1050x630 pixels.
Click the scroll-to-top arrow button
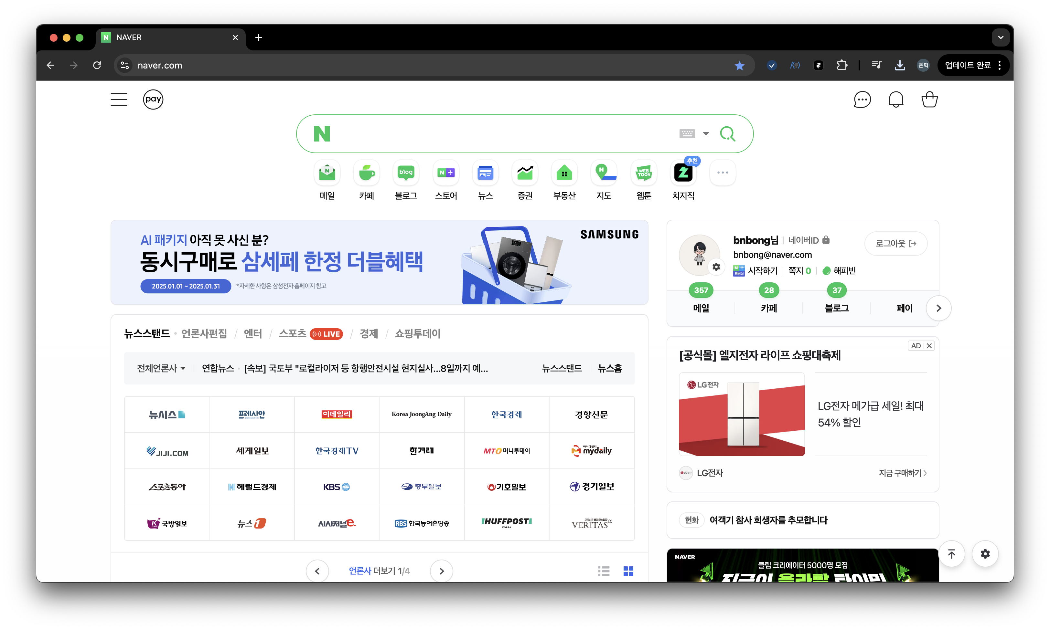pyautogui.click(x=951, y=553)
